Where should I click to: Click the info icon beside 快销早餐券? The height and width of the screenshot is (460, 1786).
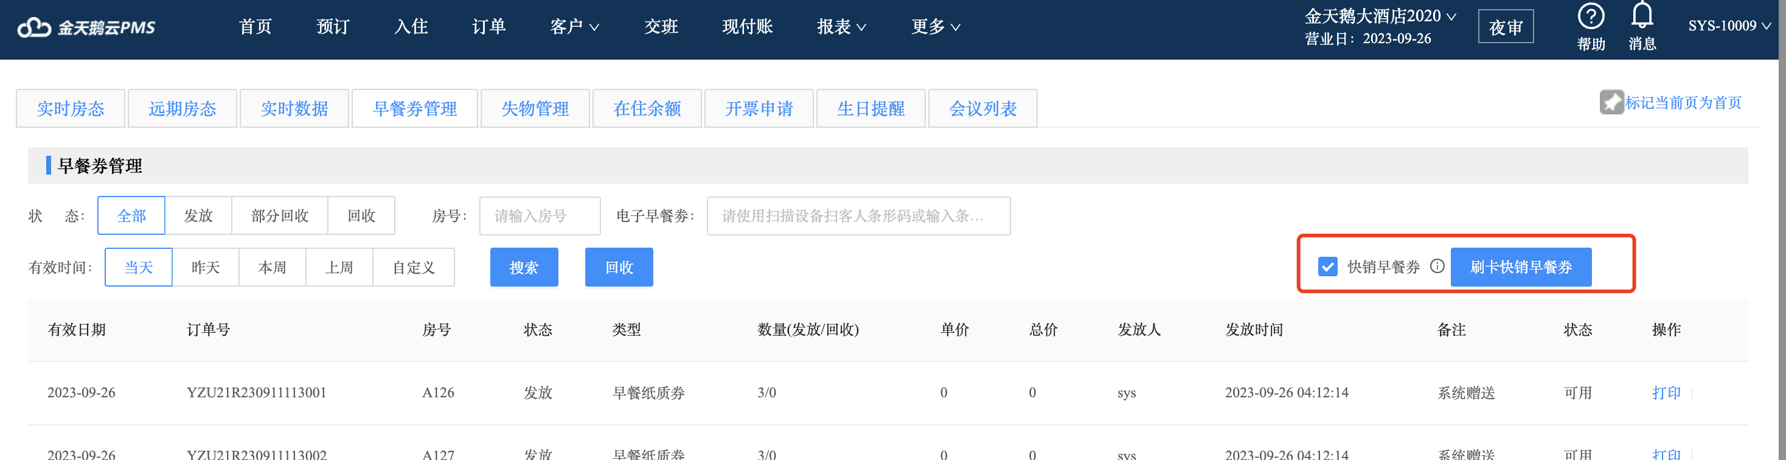[x=1437, y=267]
